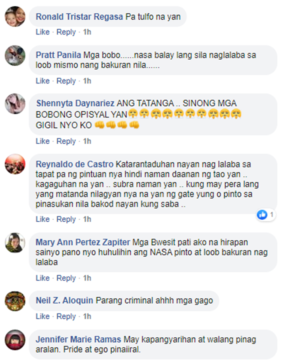The image size is (298, 361).
Task: Open Jennifer Marie Ramas's avatar
Action: pyautogui.click(x=15, y=340)
